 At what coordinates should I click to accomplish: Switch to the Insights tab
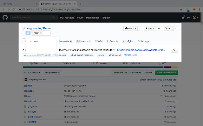coord(128,41)
